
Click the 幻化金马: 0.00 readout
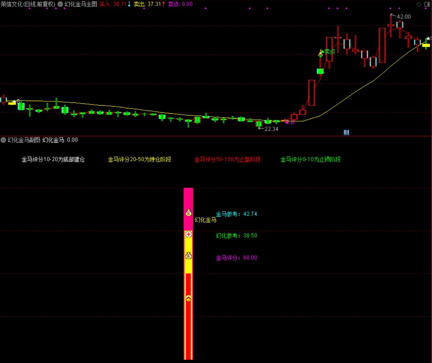tap(60, 140)
